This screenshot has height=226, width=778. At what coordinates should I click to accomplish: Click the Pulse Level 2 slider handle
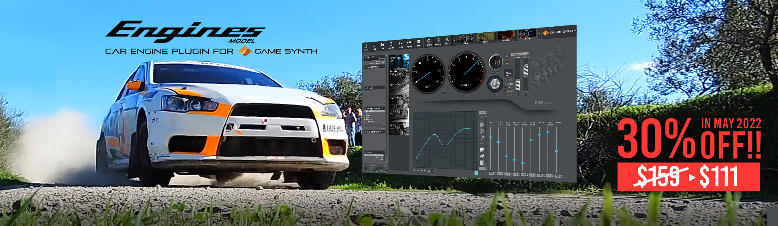[x=498, y=142]
